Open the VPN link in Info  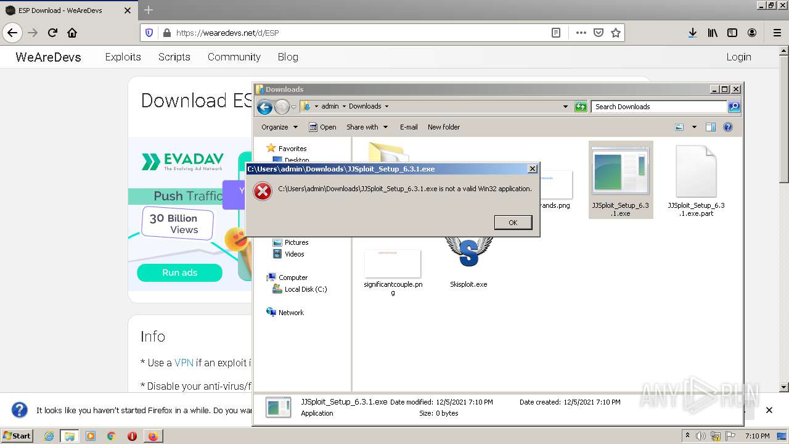pos(184,363)
